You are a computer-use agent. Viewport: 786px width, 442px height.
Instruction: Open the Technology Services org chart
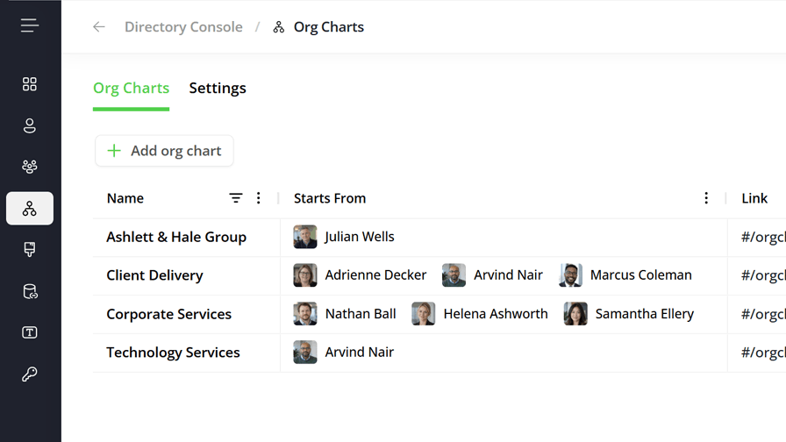pos(173,353)
